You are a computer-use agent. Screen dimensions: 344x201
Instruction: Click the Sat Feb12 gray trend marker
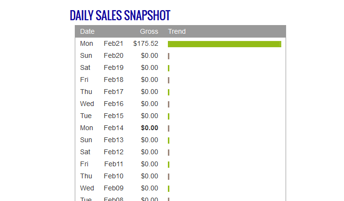[x=168, y=153]
